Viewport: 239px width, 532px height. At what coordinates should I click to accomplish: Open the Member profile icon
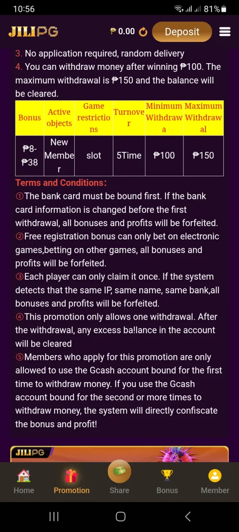click(x=215, y=476)
